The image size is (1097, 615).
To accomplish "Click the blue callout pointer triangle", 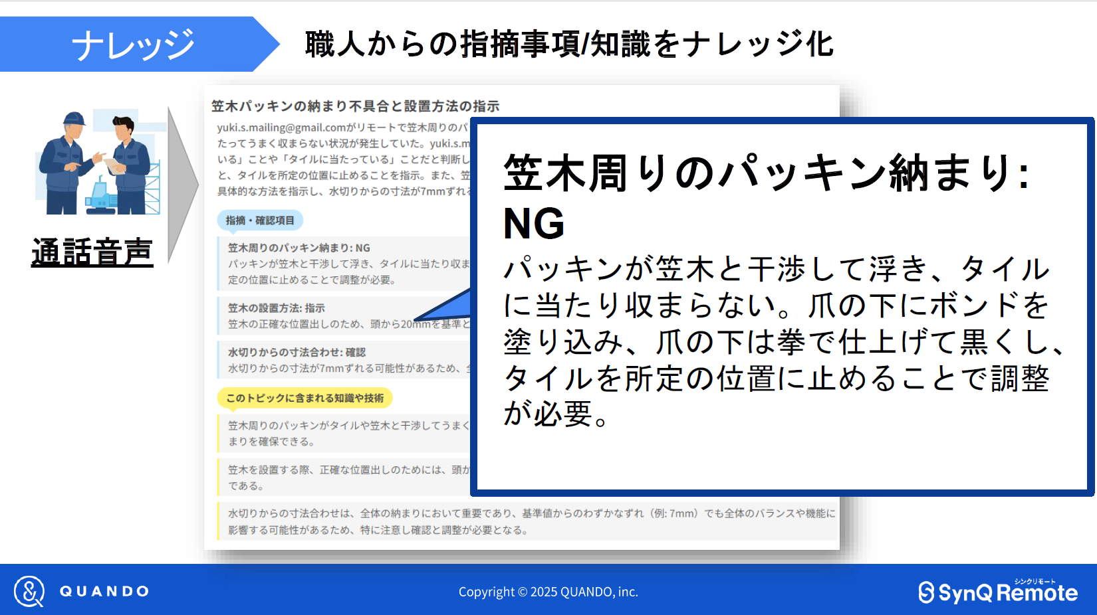I will (x=447, y=308).
